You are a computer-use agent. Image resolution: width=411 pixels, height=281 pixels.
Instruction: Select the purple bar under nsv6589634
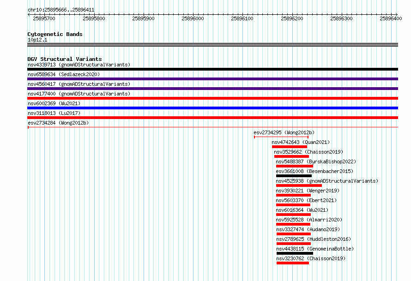[x=212, y=79]
